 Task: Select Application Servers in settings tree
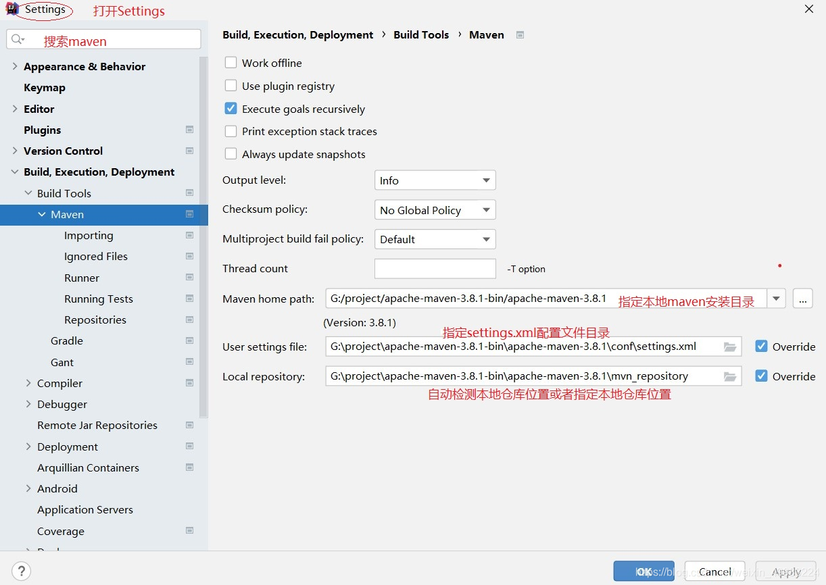click(85, 509)
